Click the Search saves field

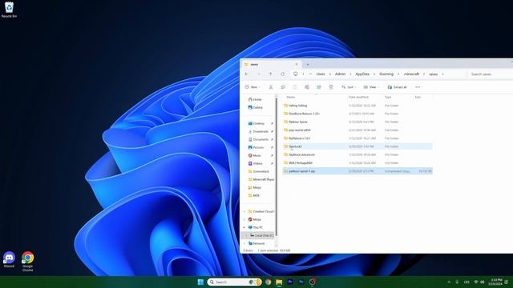[x=491, y=74]
